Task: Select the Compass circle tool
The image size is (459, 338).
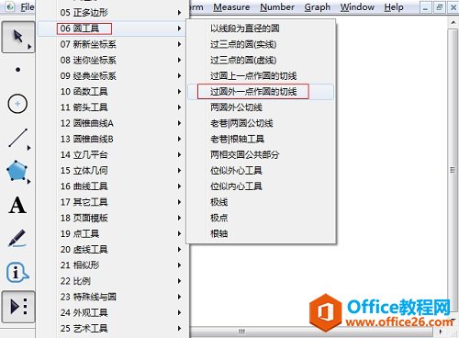Action: [x=17, y=104]
